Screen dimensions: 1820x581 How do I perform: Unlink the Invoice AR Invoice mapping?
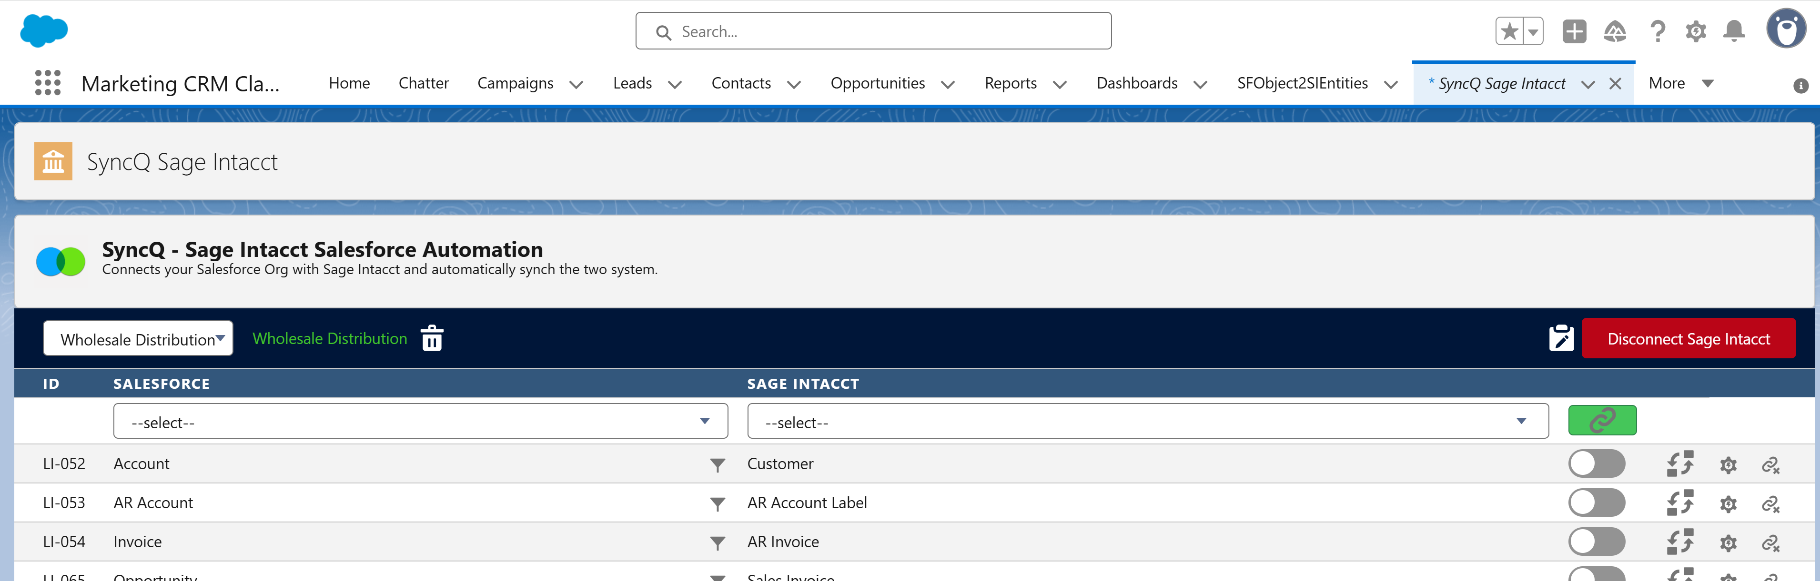coord(1770,543)
